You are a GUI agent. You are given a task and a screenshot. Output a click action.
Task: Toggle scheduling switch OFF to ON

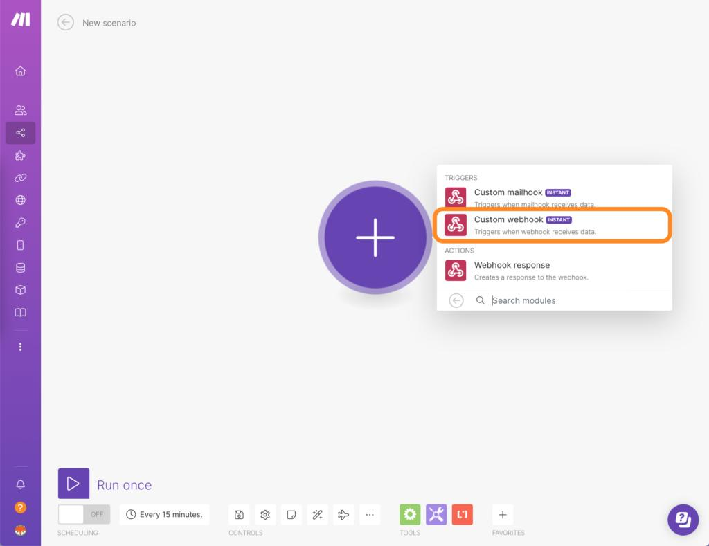(x=84, y=514)
